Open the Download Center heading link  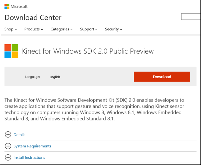[33, 17]
